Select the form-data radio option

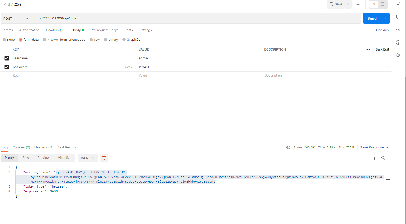(x=21, y=40)
